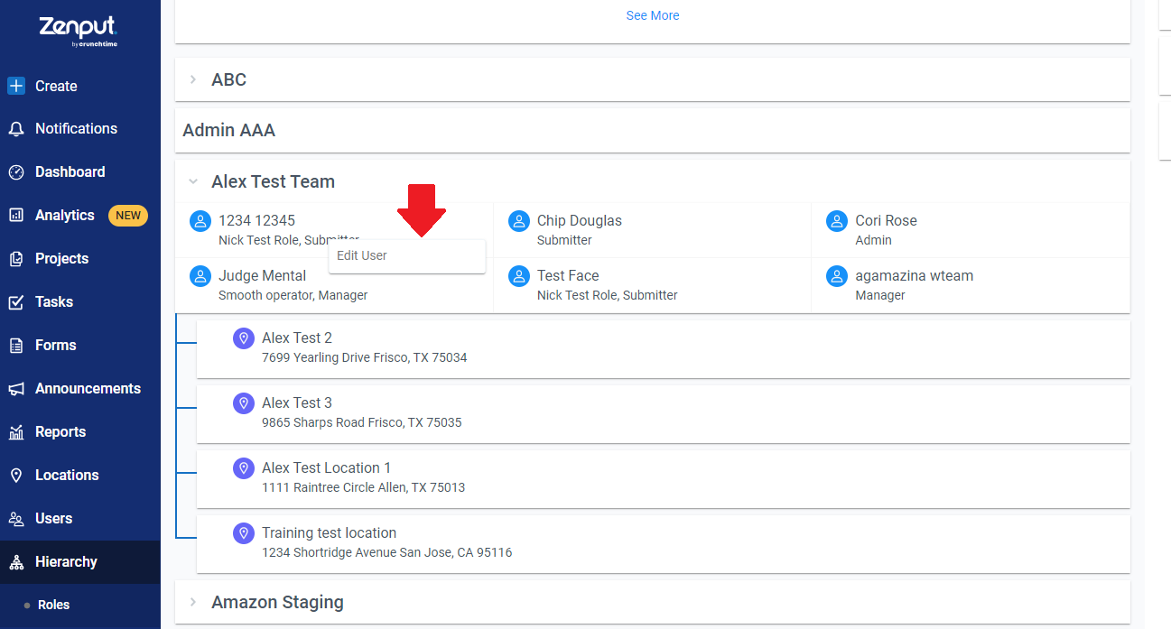The image size is (1171, 629).
Task: Expand the ABC team chevron
Action: 193,79
